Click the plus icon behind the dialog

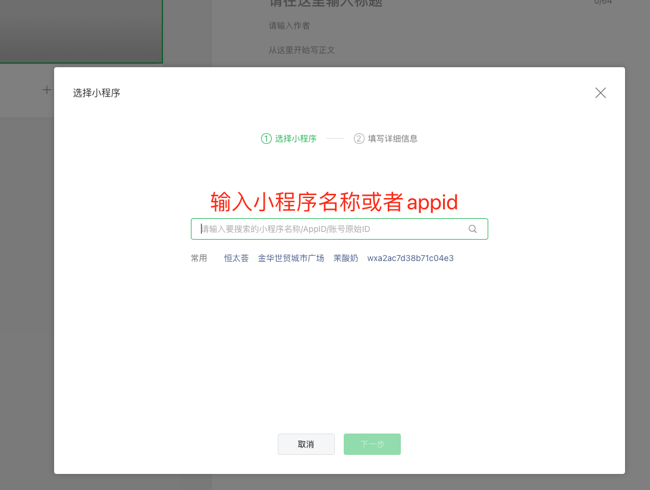click(46, 90)
